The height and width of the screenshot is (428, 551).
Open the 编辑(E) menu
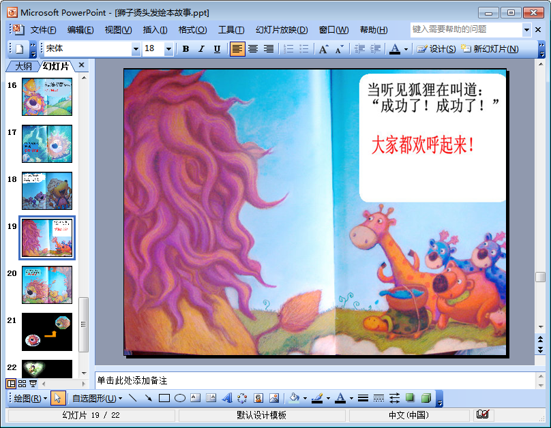point(80,30)
